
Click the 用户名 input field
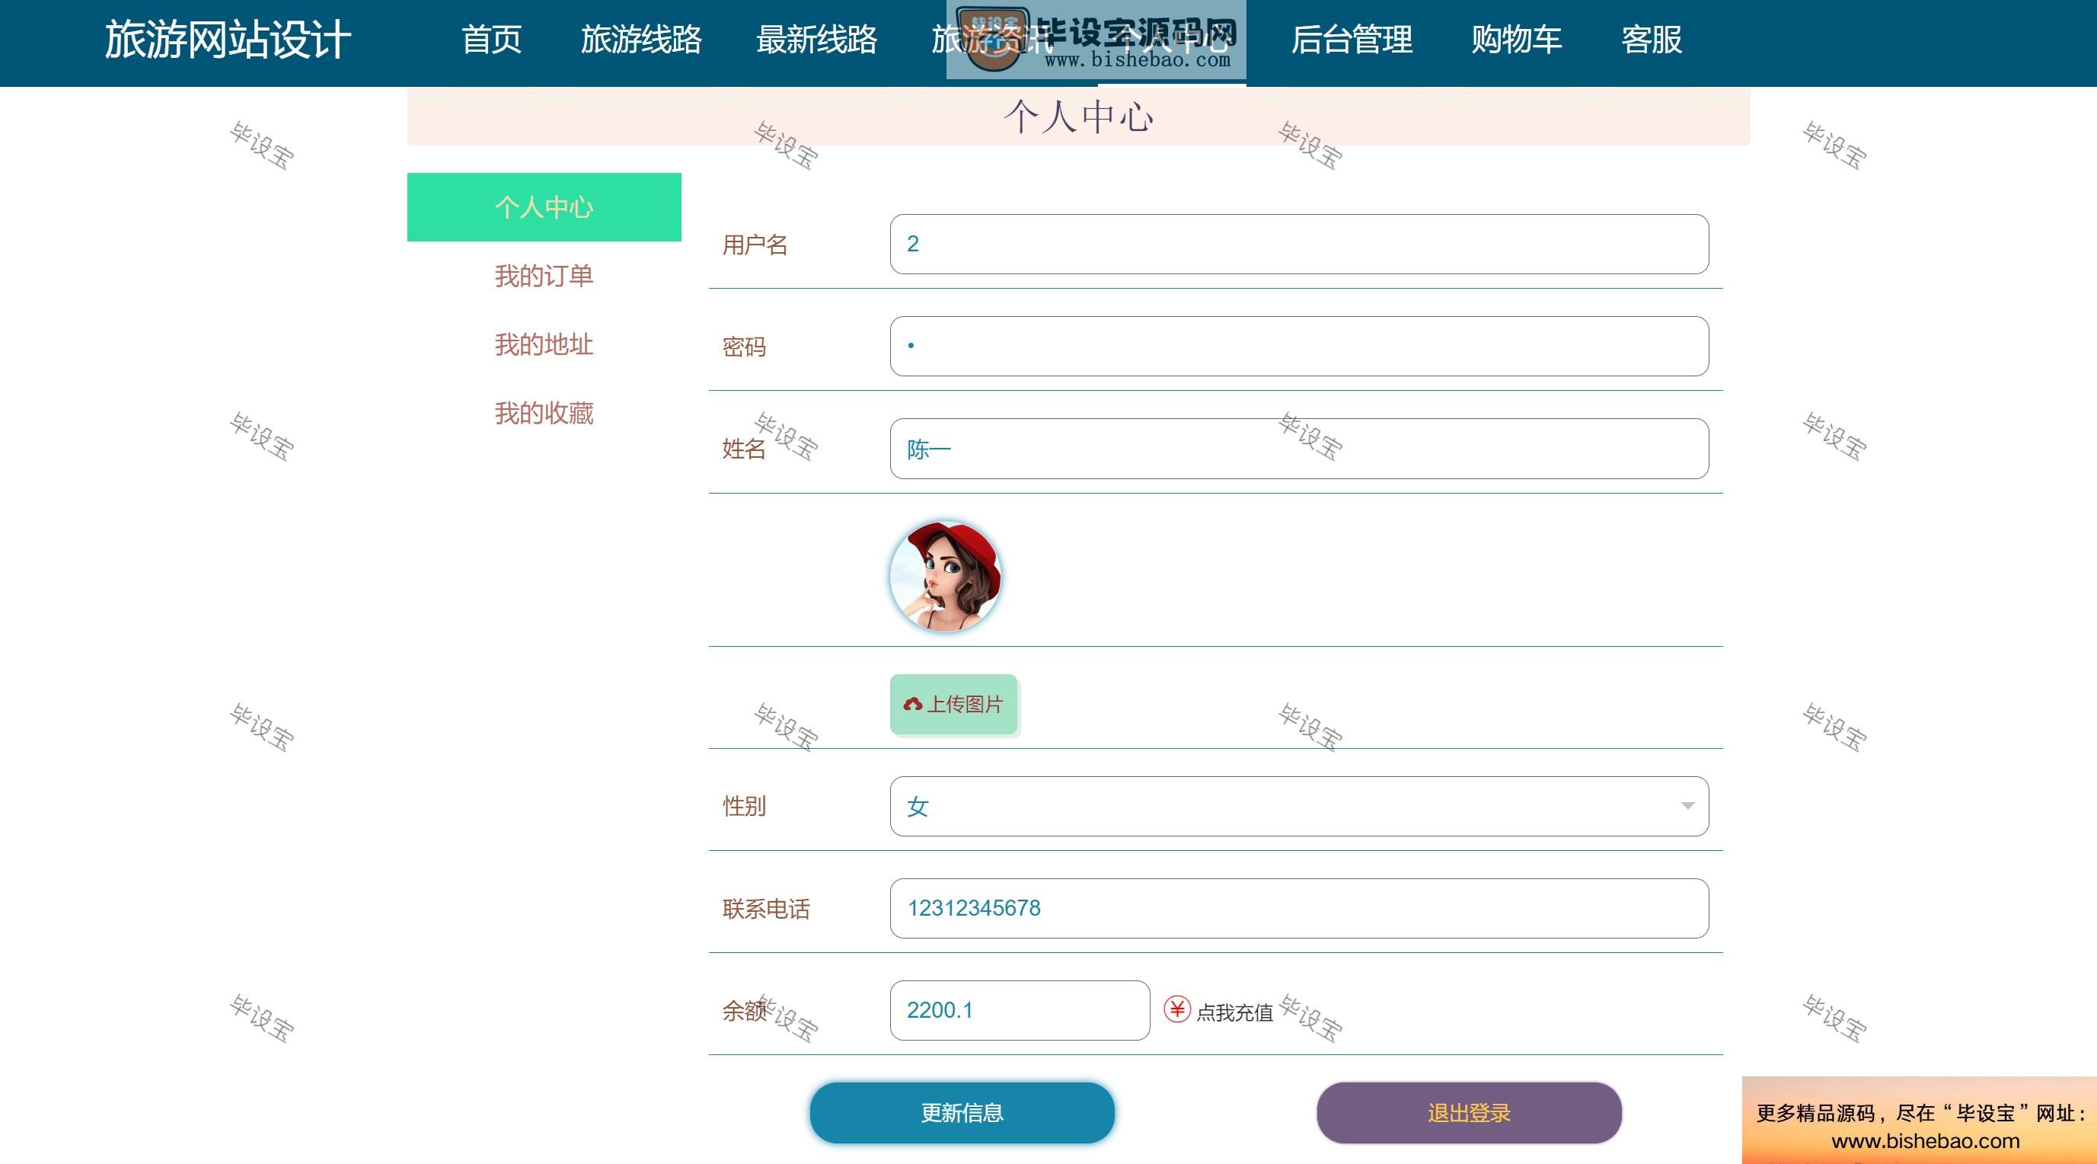click(x=1299, y=244)
